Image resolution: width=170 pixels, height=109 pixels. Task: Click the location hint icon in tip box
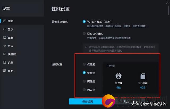coord(86,47)
